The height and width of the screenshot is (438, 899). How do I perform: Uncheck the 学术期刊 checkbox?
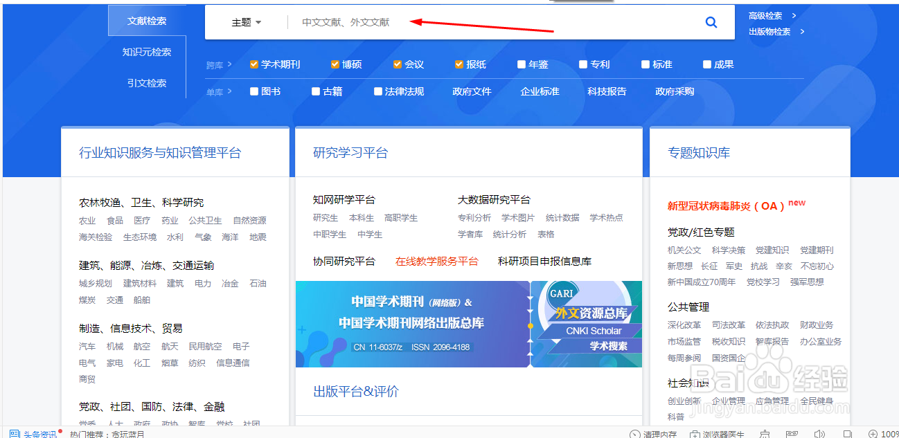coord(254,64)
